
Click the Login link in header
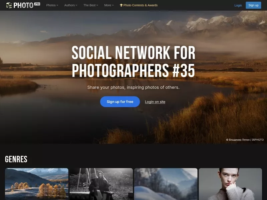(x=238, y=5)
